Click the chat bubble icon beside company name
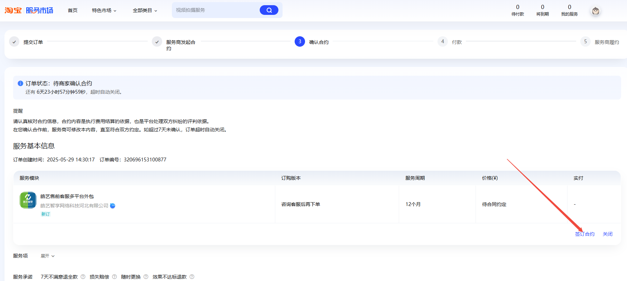This screenshot has width=627, height=281. 113,206
